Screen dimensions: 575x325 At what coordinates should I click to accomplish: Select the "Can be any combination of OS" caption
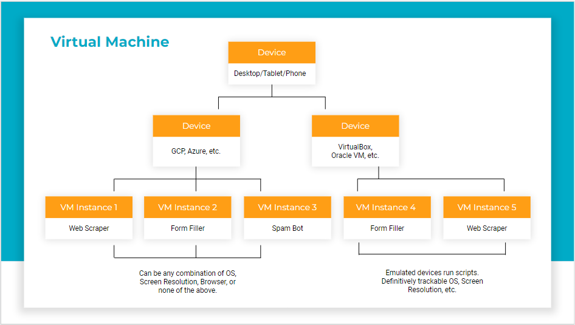[x=188, y=282]
